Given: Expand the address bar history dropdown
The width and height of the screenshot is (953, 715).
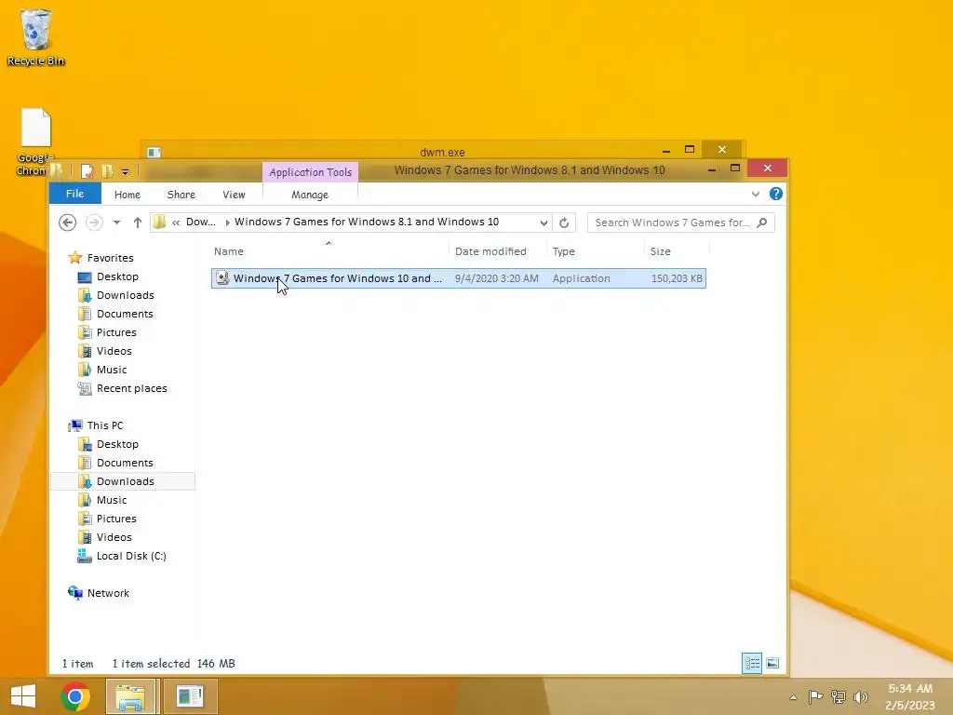Looking at the screenshot, I should [x=544, y=223].
